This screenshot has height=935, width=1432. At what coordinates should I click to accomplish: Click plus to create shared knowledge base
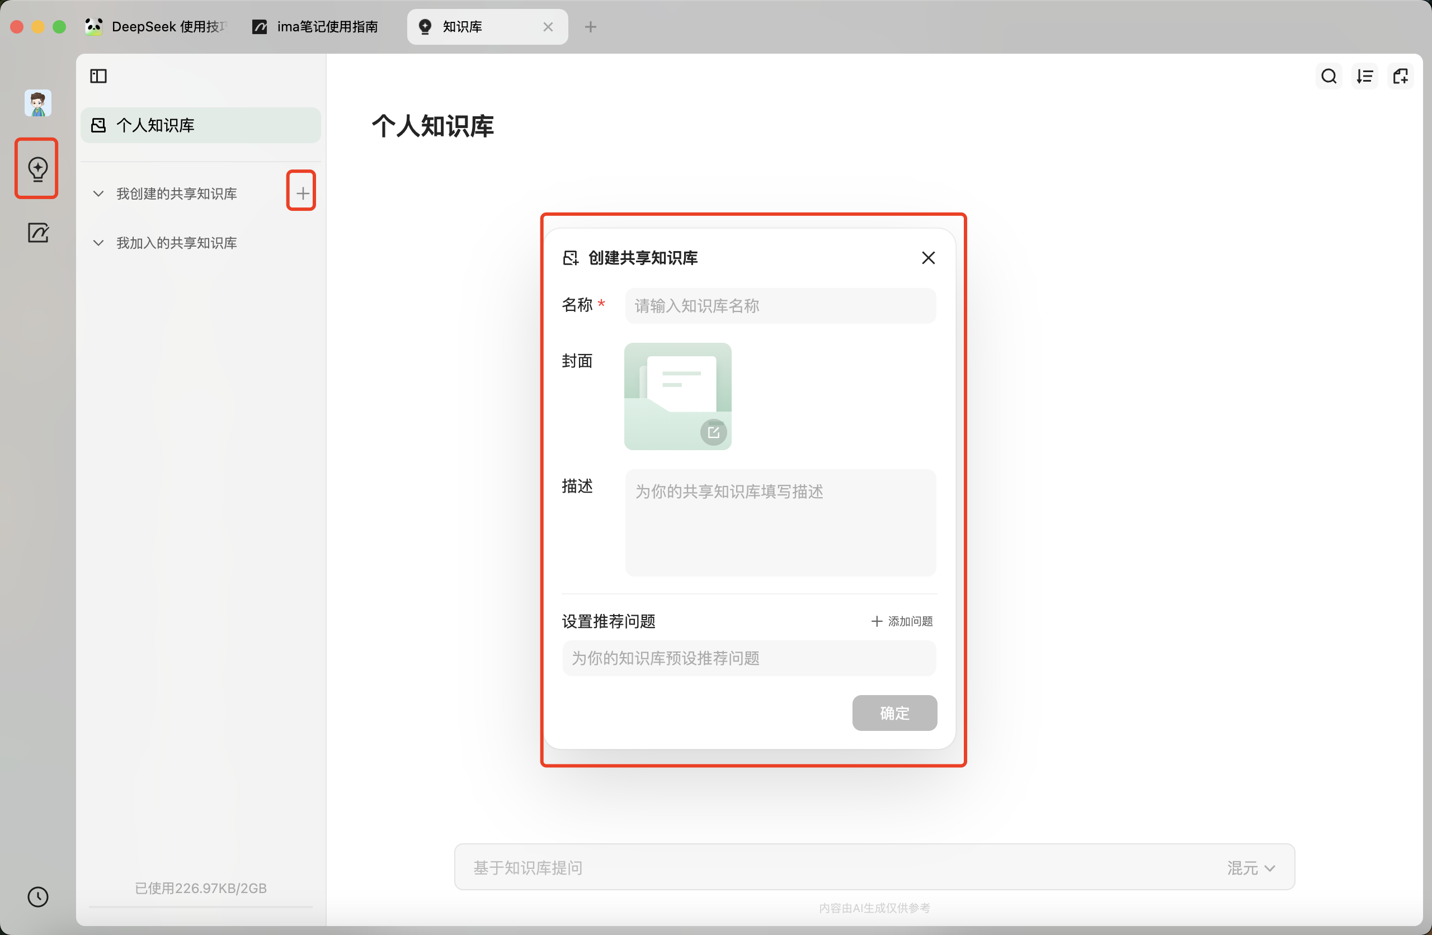(x=302, y=193)
